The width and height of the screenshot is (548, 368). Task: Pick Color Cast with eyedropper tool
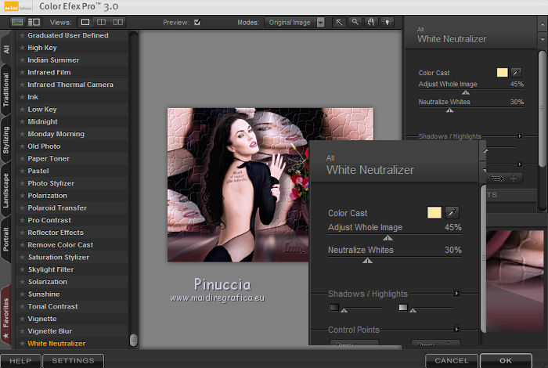(x=452, y=212)
